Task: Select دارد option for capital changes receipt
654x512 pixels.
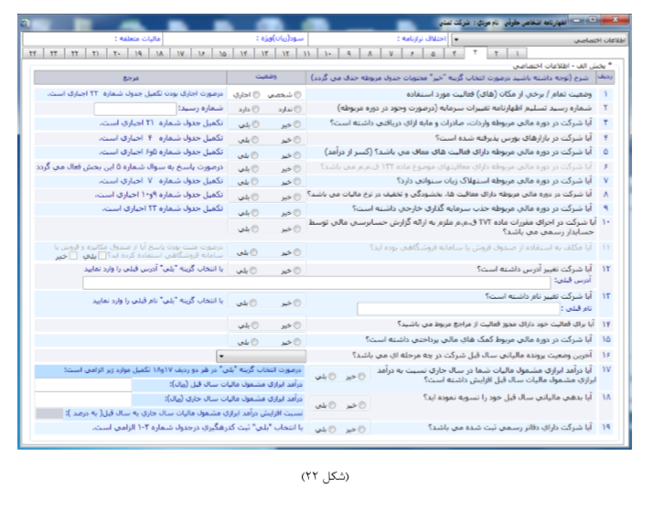Action: 256,107
